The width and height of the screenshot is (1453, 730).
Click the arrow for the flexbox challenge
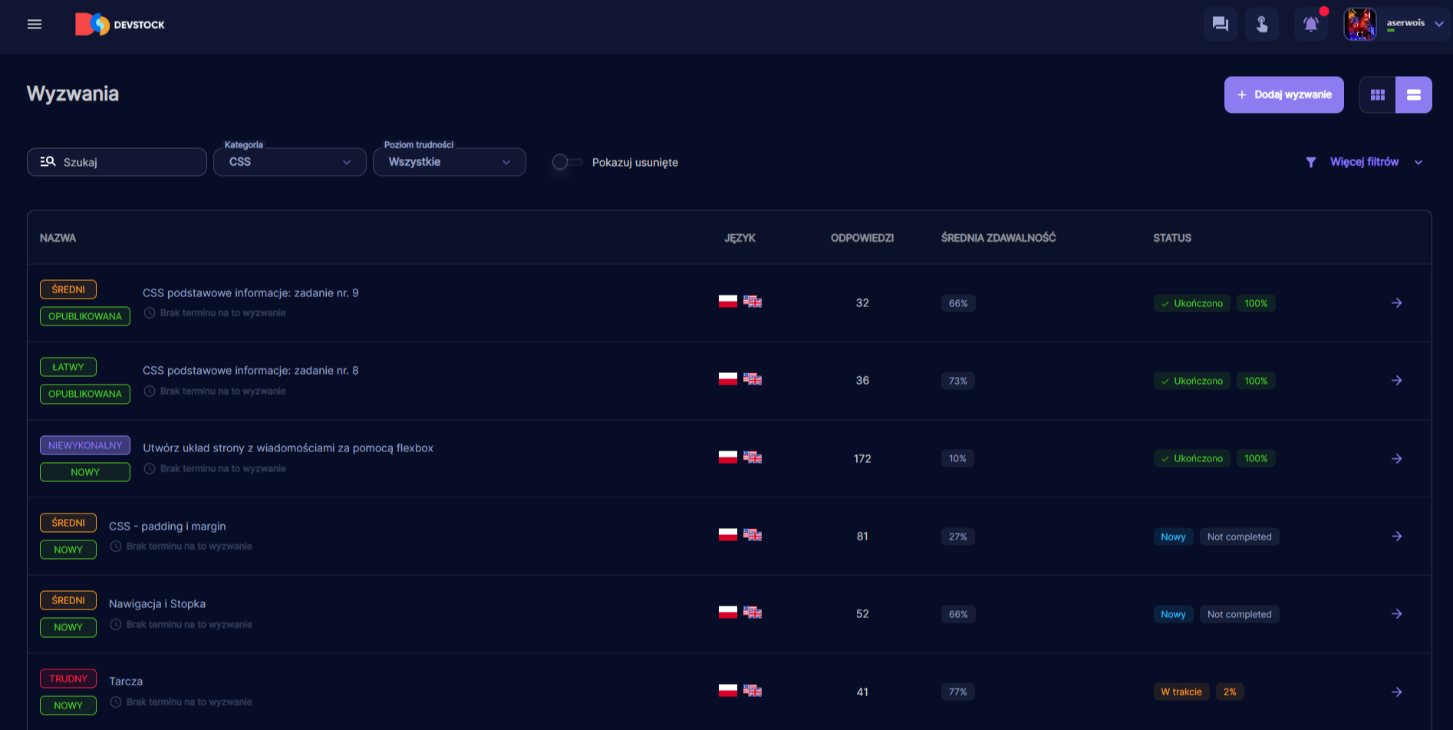point(1397,459)
